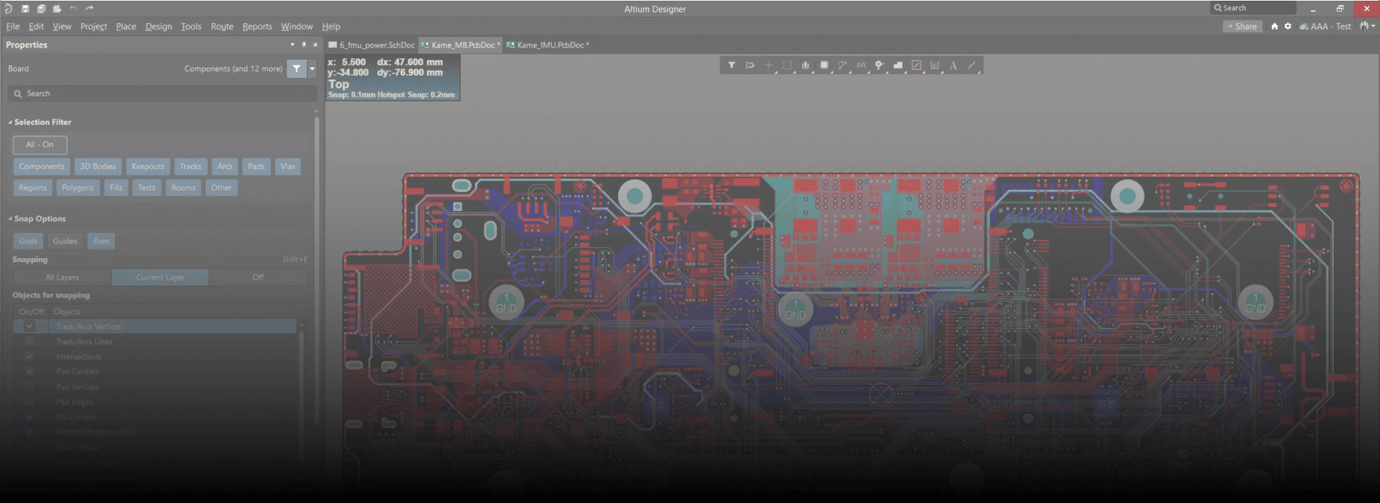The image size is (1380, 503).
Task: Activate the Interactive Routing tool
Action: (x=842, y=65)
